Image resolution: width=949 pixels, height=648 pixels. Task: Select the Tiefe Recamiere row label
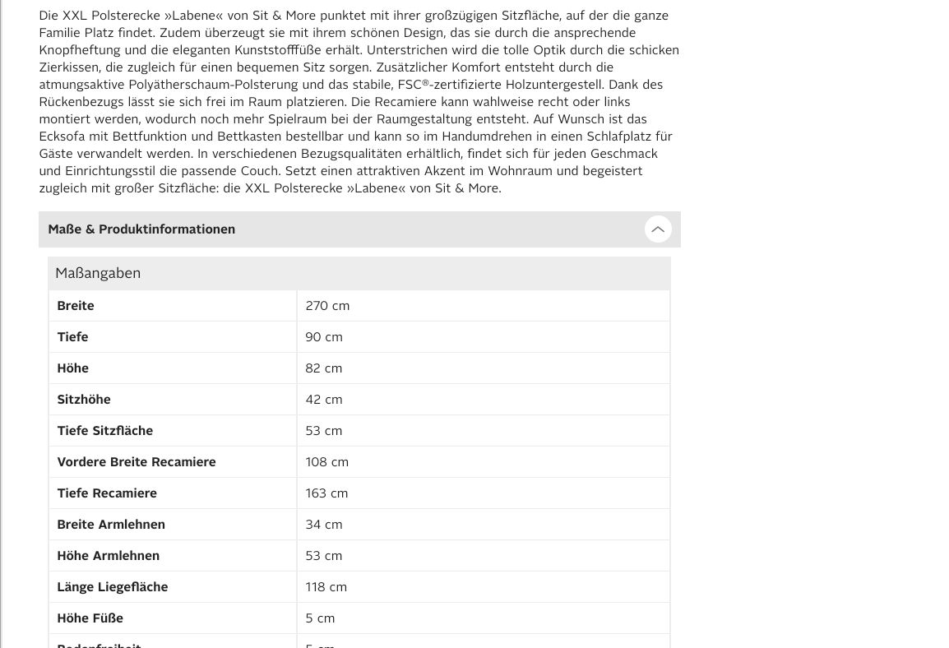coord(107,493)
